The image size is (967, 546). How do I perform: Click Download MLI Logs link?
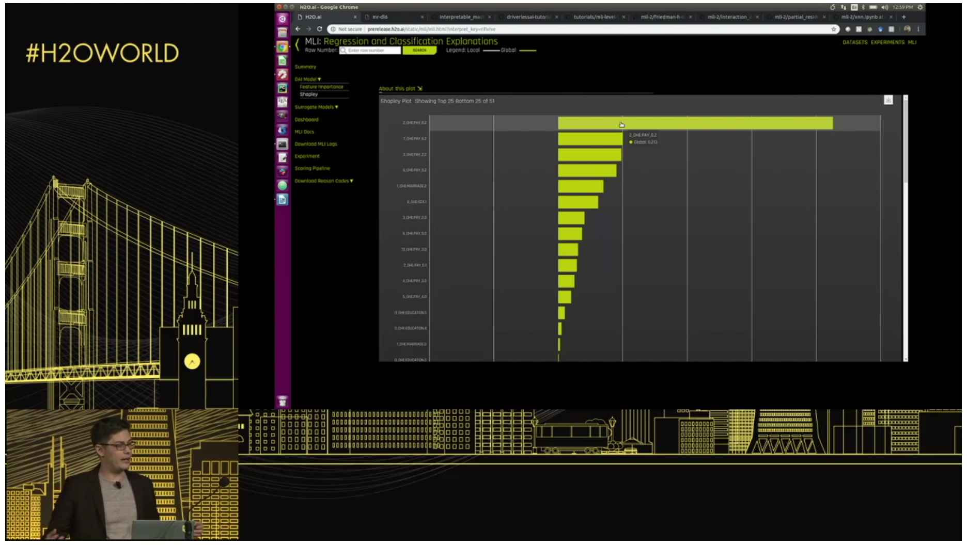316,144
